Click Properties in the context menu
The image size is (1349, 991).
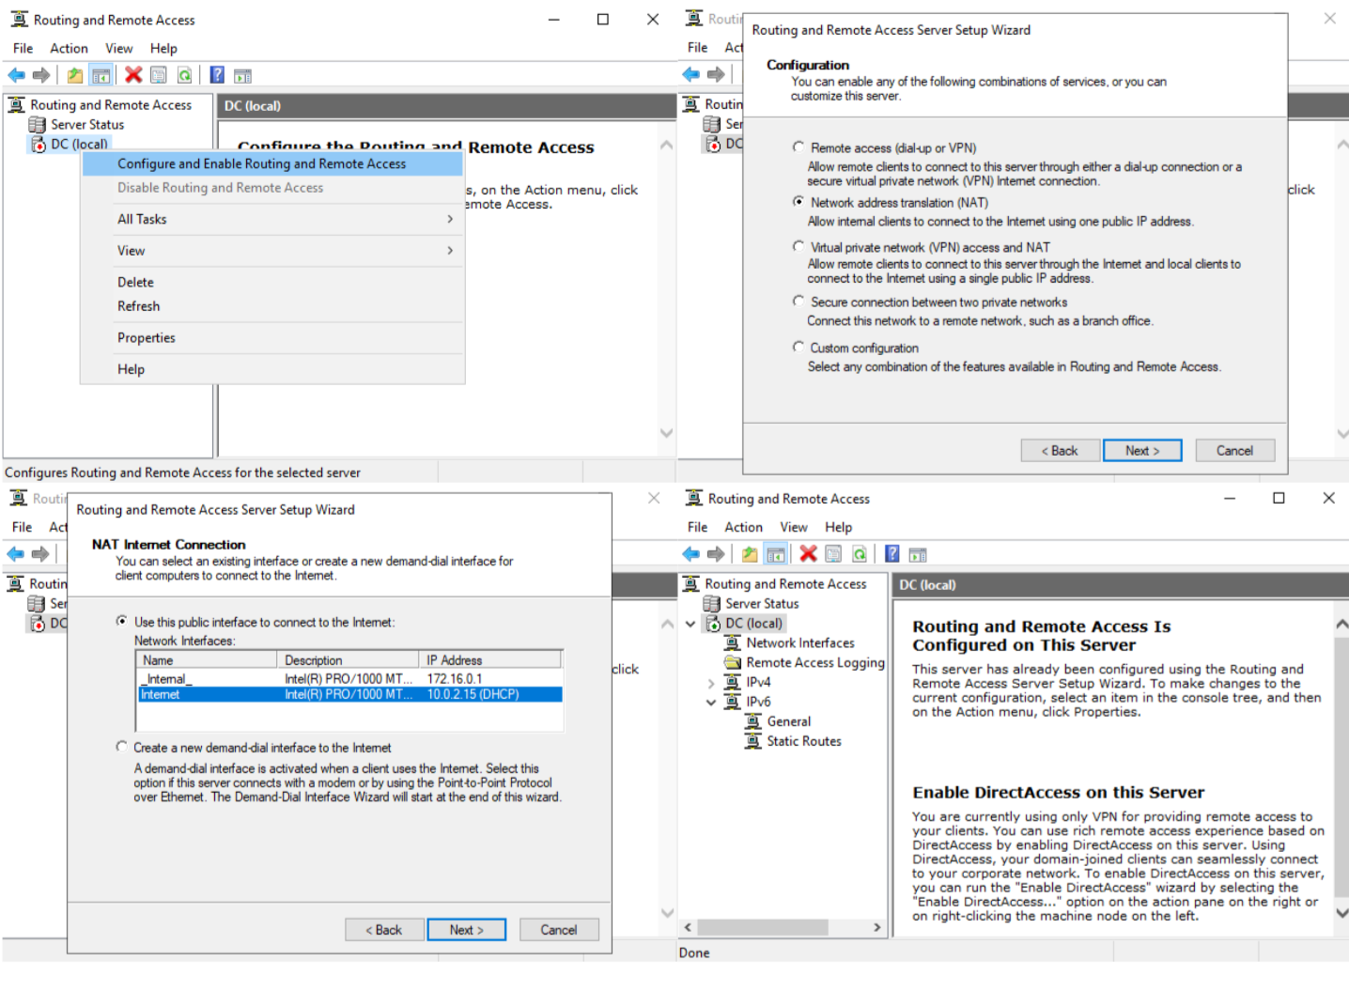(x=147, y=338)
